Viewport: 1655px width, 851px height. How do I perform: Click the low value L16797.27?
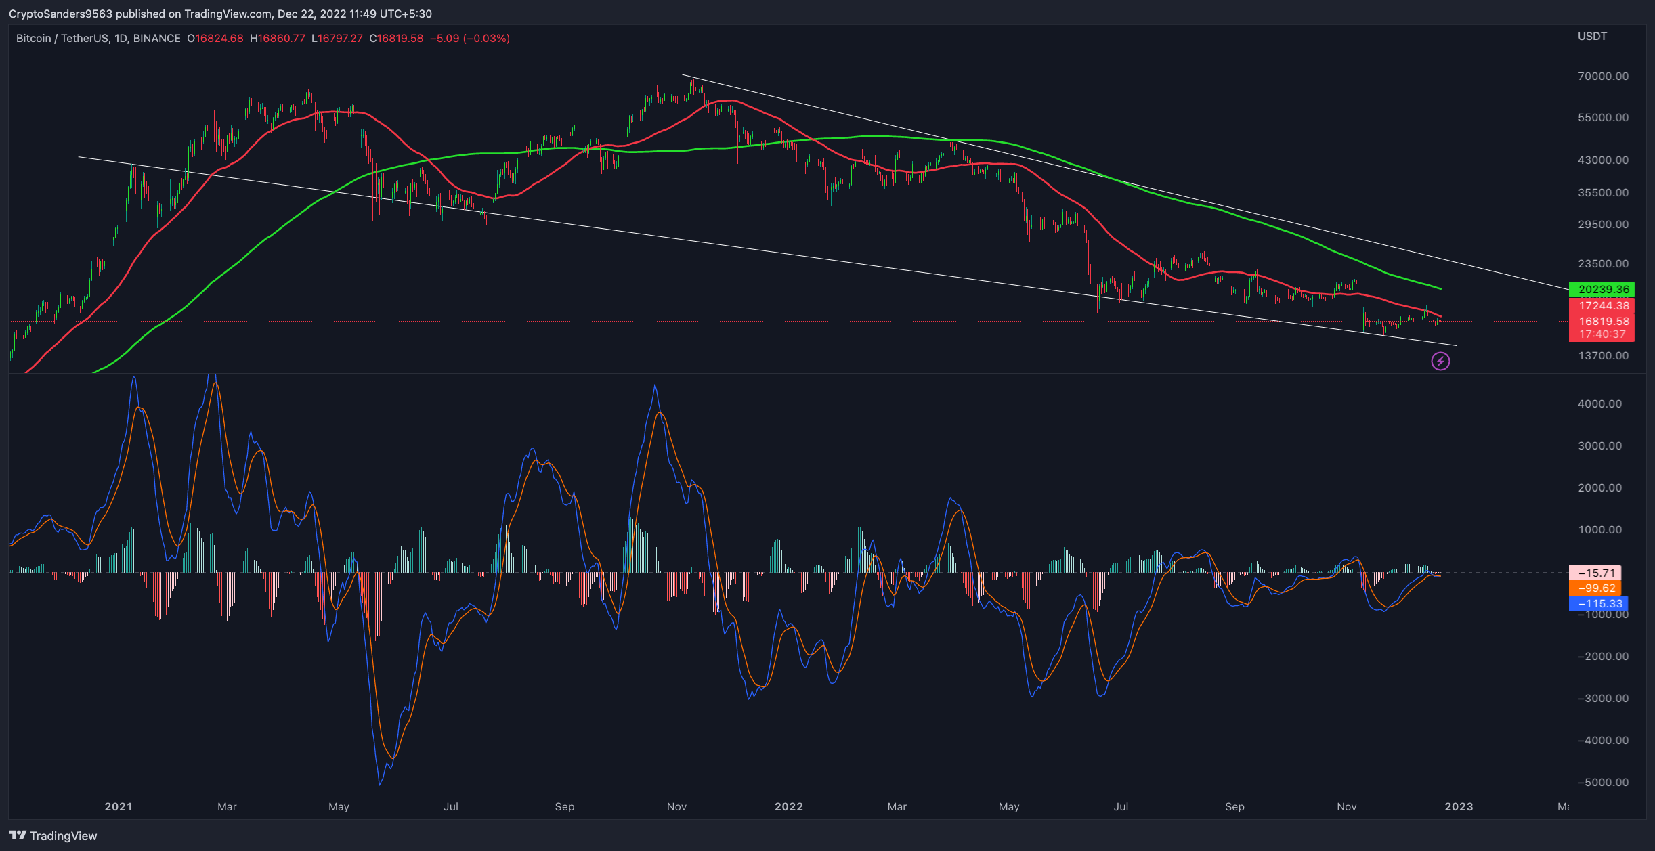[x=337, y=39]
